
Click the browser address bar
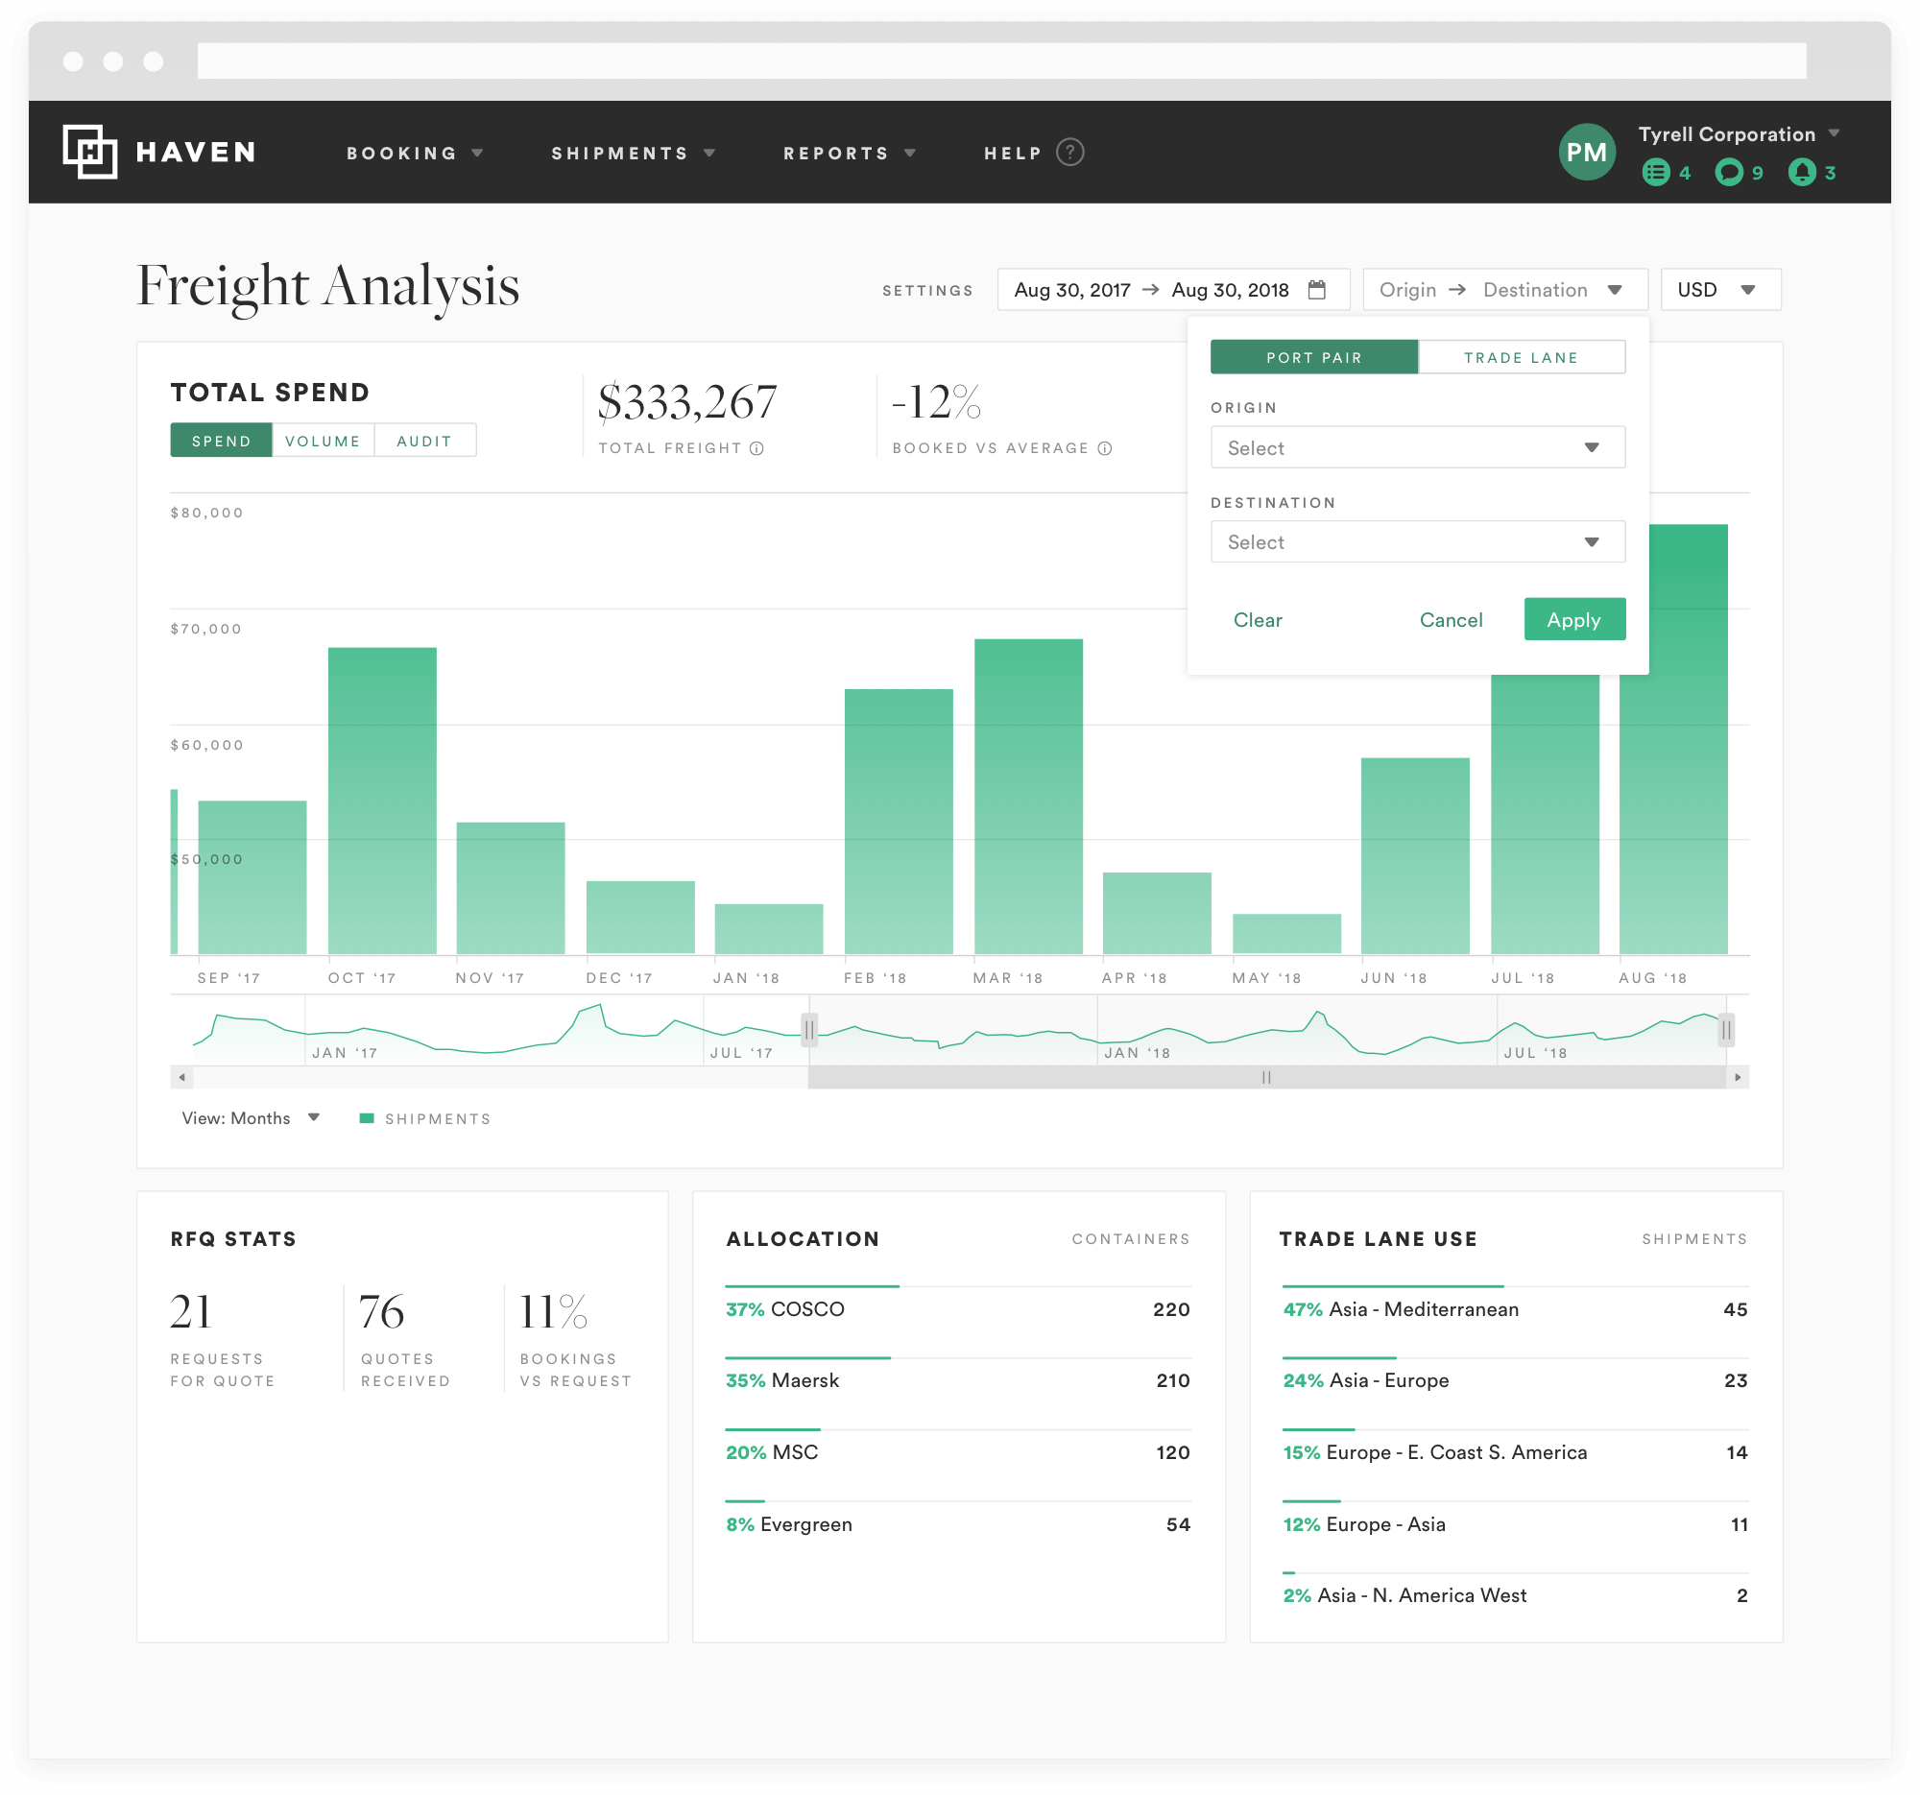point(1001,60)
